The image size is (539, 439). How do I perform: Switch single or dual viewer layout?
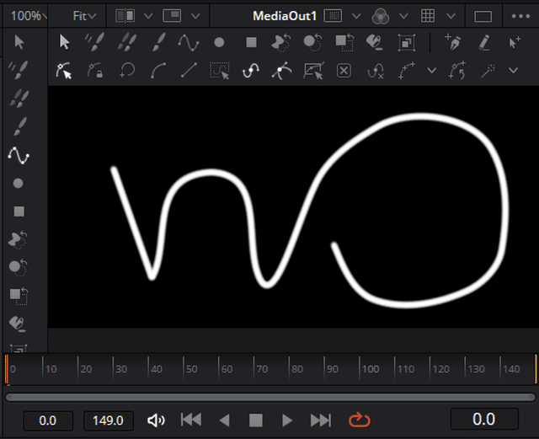[x=483, y=16]
